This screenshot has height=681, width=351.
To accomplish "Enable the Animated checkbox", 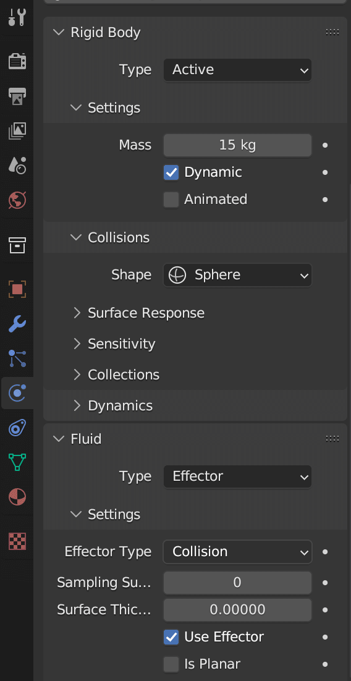I will coord(171,200).
